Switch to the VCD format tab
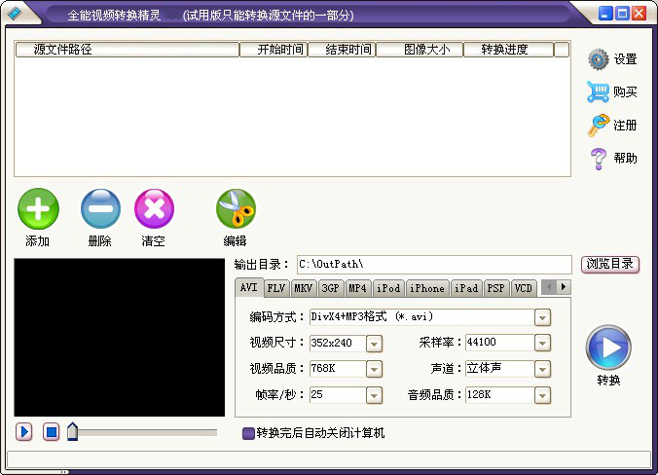Image resolution: width=658 pixels, height=475 pixels. click(x=524, y=288)
